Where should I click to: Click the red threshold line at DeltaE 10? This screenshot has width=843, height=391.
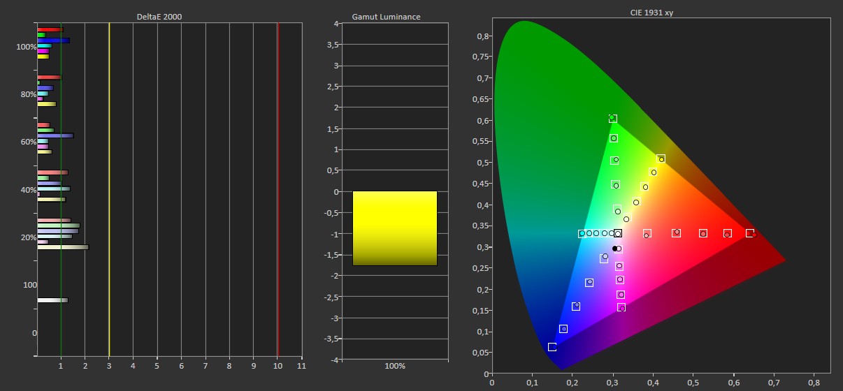coord(278,189)
